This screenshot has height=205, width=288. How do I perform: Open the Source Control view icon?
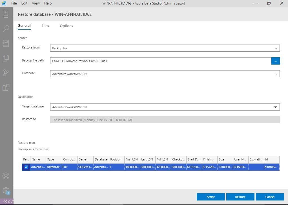pos(6,73)
